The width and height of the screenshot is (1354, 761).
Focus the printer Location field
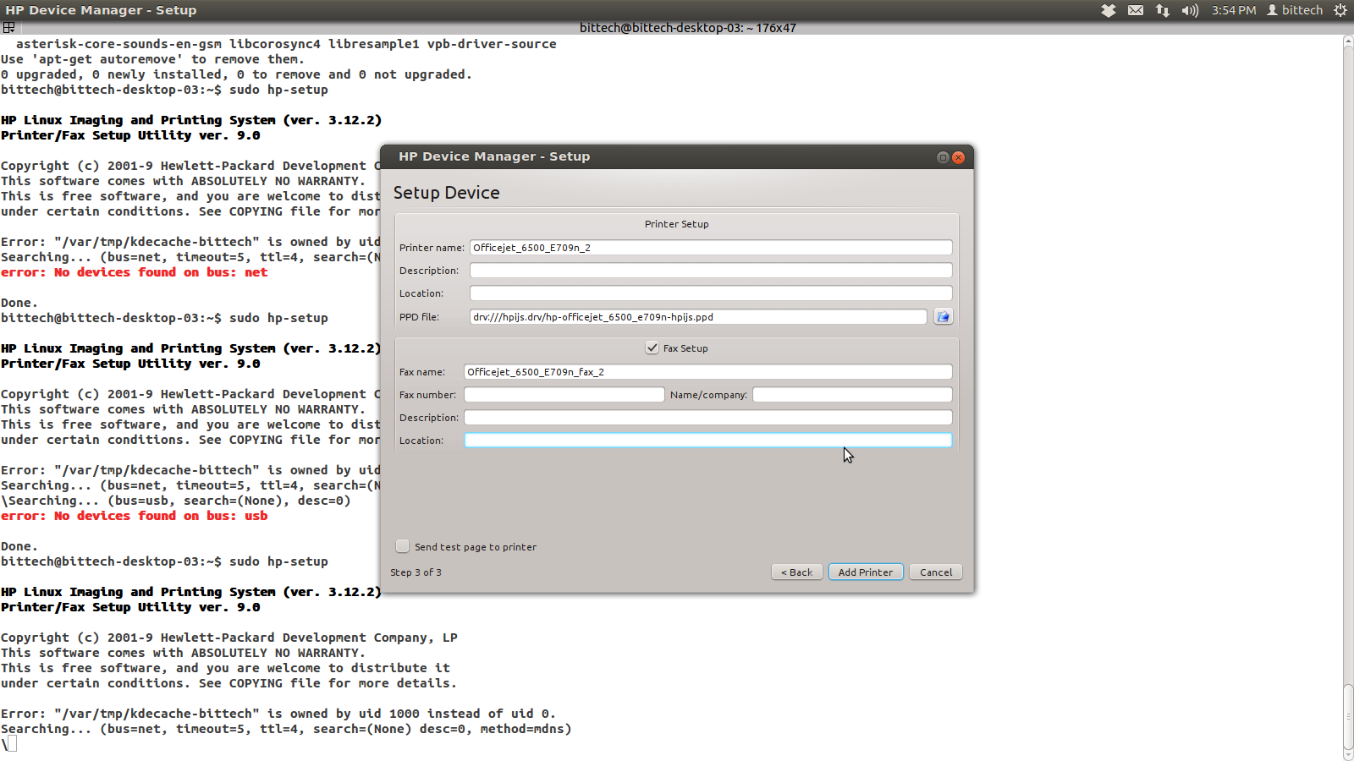click(711, 293)
